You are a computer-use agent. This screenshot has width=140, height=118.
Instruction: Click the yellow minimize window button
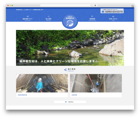coord(10,6)
